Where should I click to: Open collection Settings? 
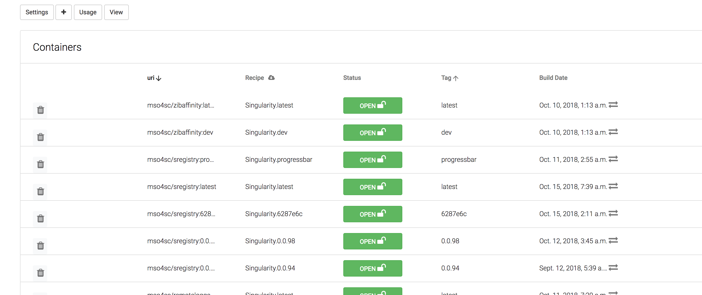click(37, 12)
